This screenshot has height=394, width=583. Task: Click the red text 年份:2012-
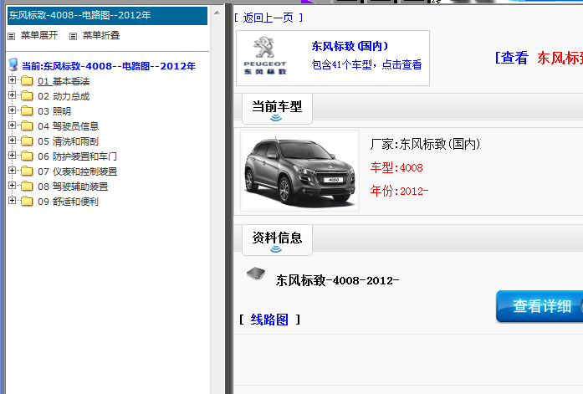point(399,191)
